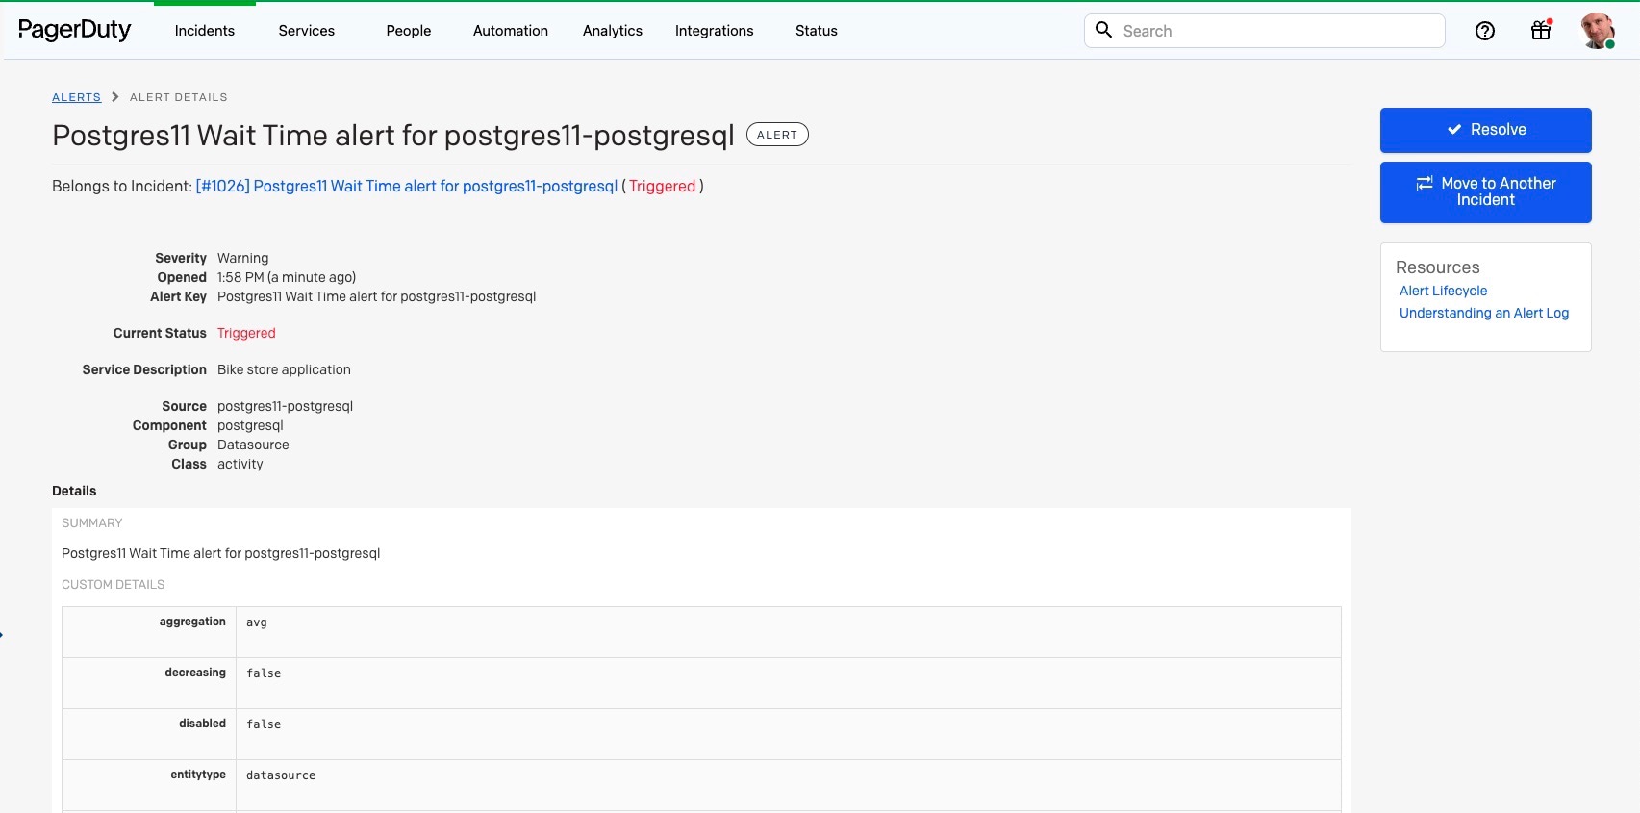Click the PagerDuty logo
The width and height of the screenshot is (1640, 813).
[x=74, y=30]
